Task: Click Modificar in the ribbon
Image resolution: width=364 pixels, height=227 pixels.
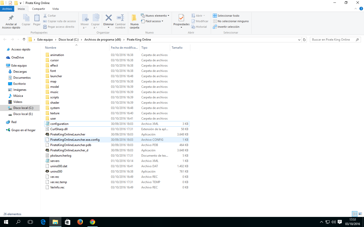Action: coord(200,21)
